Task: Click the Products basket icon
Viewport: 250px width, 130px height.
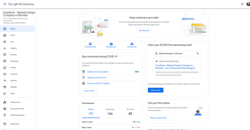Action: pyautogui.click(x=5, y=74)
